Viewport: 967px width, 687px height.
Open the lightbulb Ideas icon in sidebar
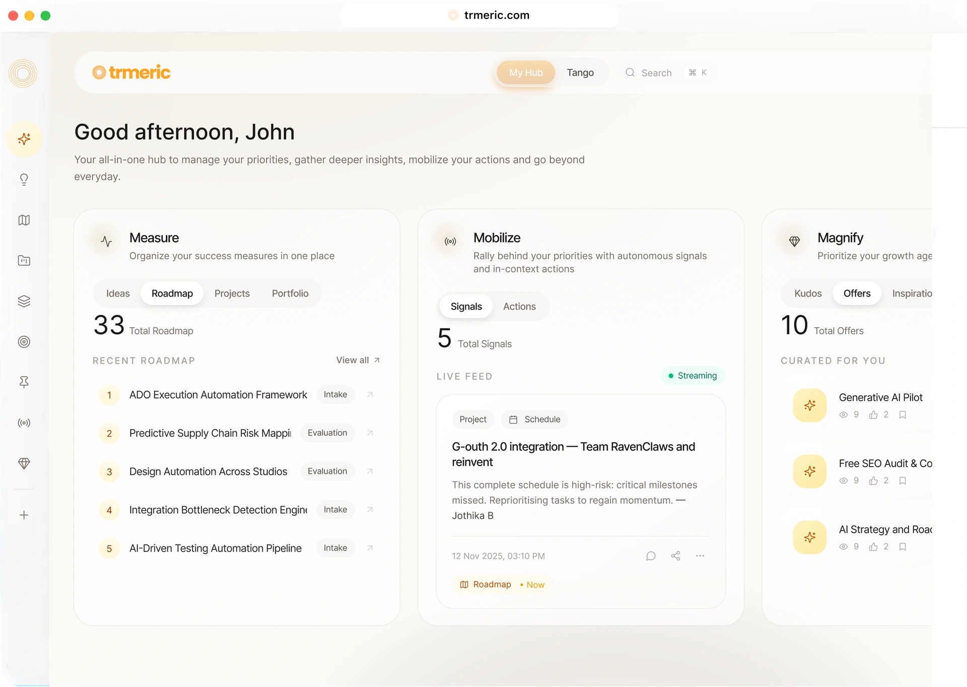pos(24,180)
